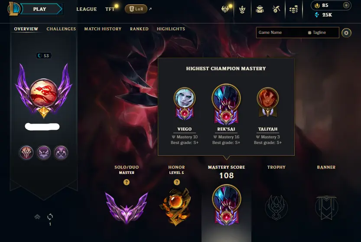The width and height of the screenshot is (361, 242).
Task: Click the refresh arrows icon under banner
Action: 50,217
